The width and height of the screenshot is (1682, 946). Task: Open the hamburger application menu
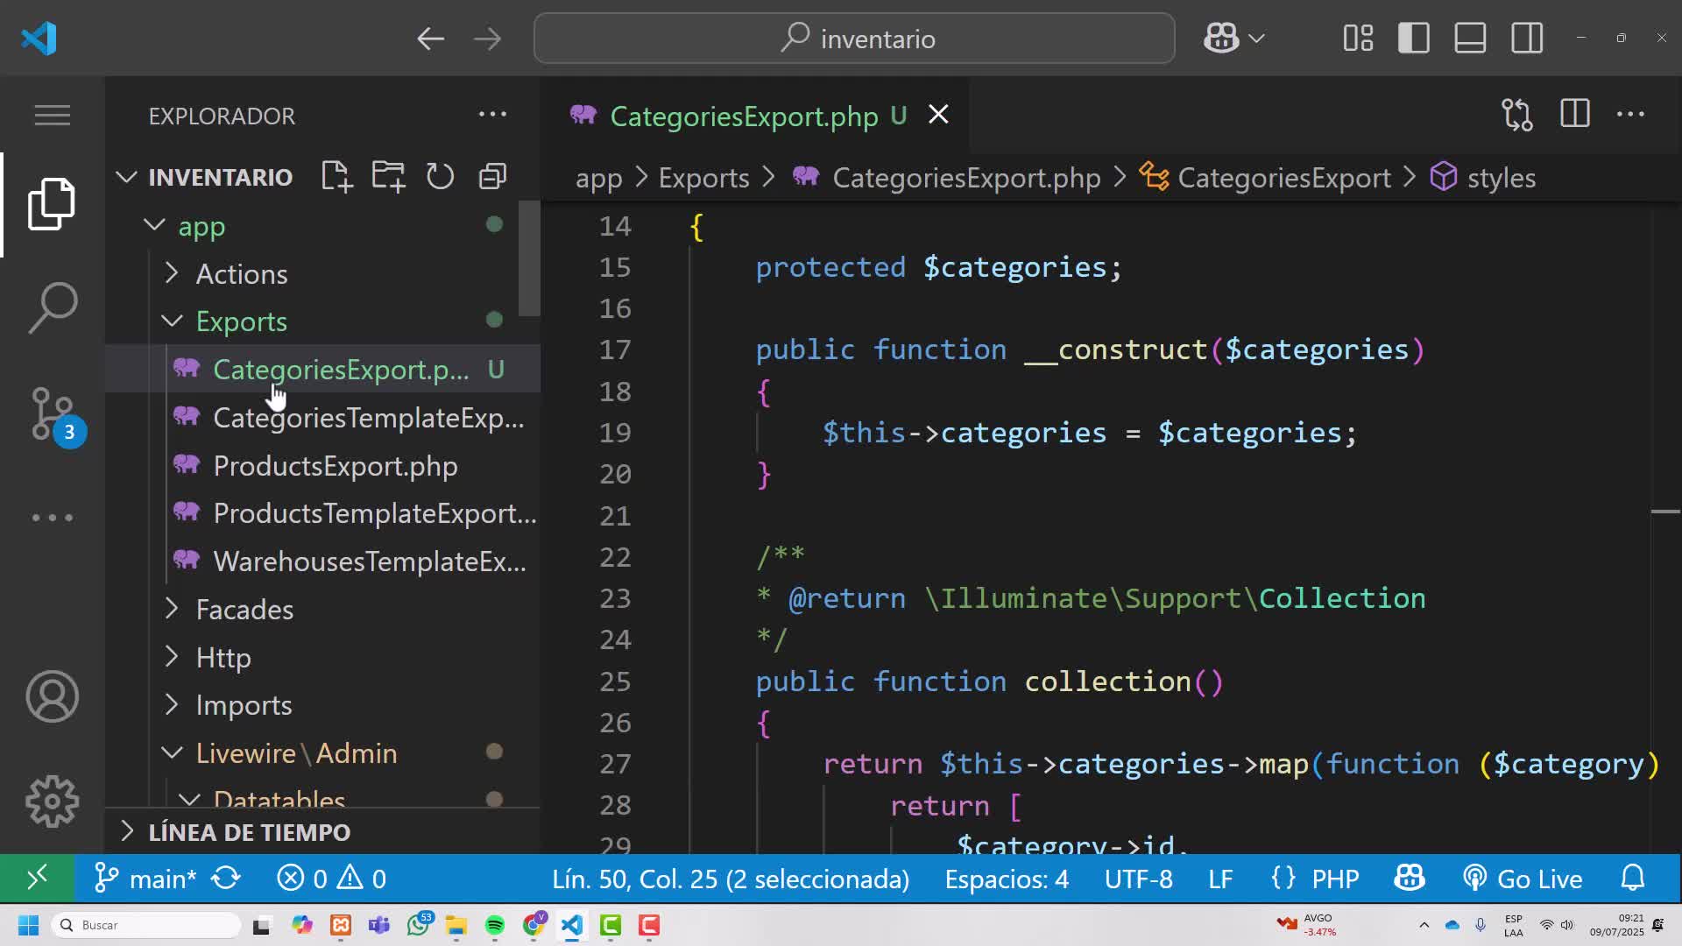(52, 115)
